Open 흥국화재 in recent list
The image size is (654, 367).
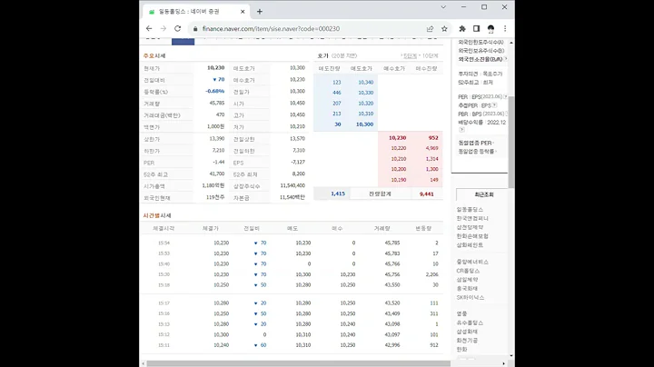pyautogui.click(x=467, y=288)
